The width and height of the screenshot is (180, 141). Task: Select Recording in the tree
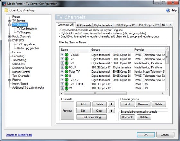18,56
